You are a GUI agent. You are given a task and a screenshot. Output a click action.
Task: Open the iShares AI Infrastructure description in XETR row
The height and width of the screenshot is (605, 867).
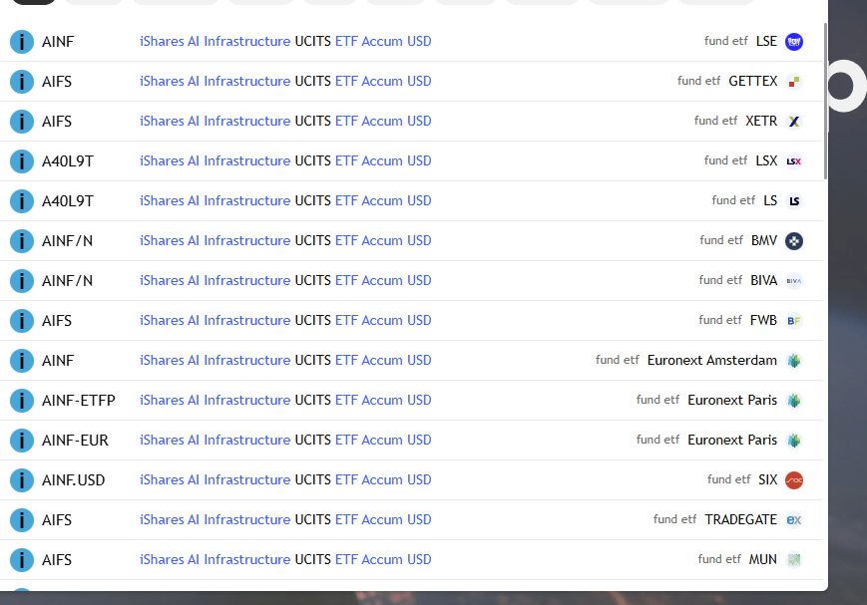(285, 121)
